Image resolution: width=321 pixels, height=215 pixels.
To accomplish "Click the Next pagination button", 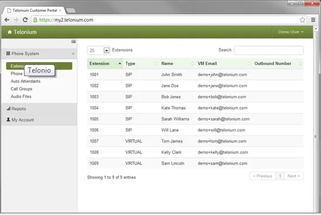I will 294,176.
